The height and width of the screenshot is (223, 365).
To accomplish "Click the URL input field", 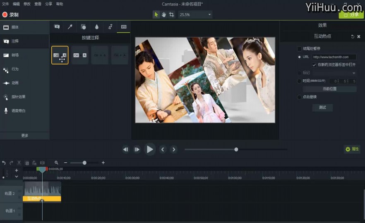I will [334, 57].
